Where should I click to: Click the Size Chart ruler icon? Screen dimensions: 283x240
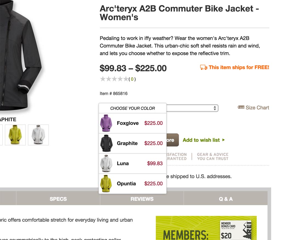[241, 107]
